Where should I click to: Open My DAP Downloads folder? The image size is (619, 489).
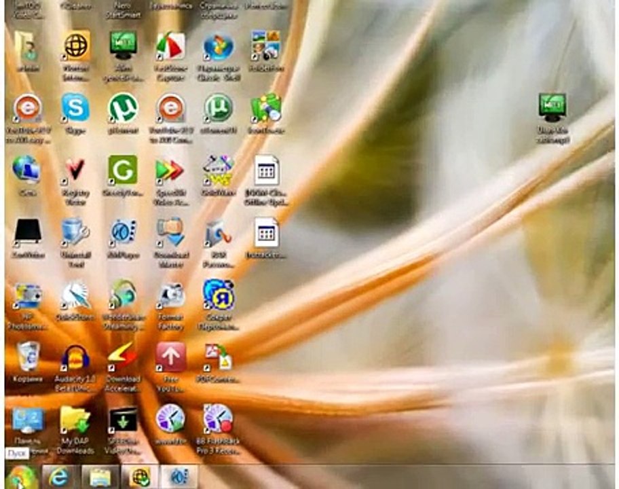click(x=75, y=420)
